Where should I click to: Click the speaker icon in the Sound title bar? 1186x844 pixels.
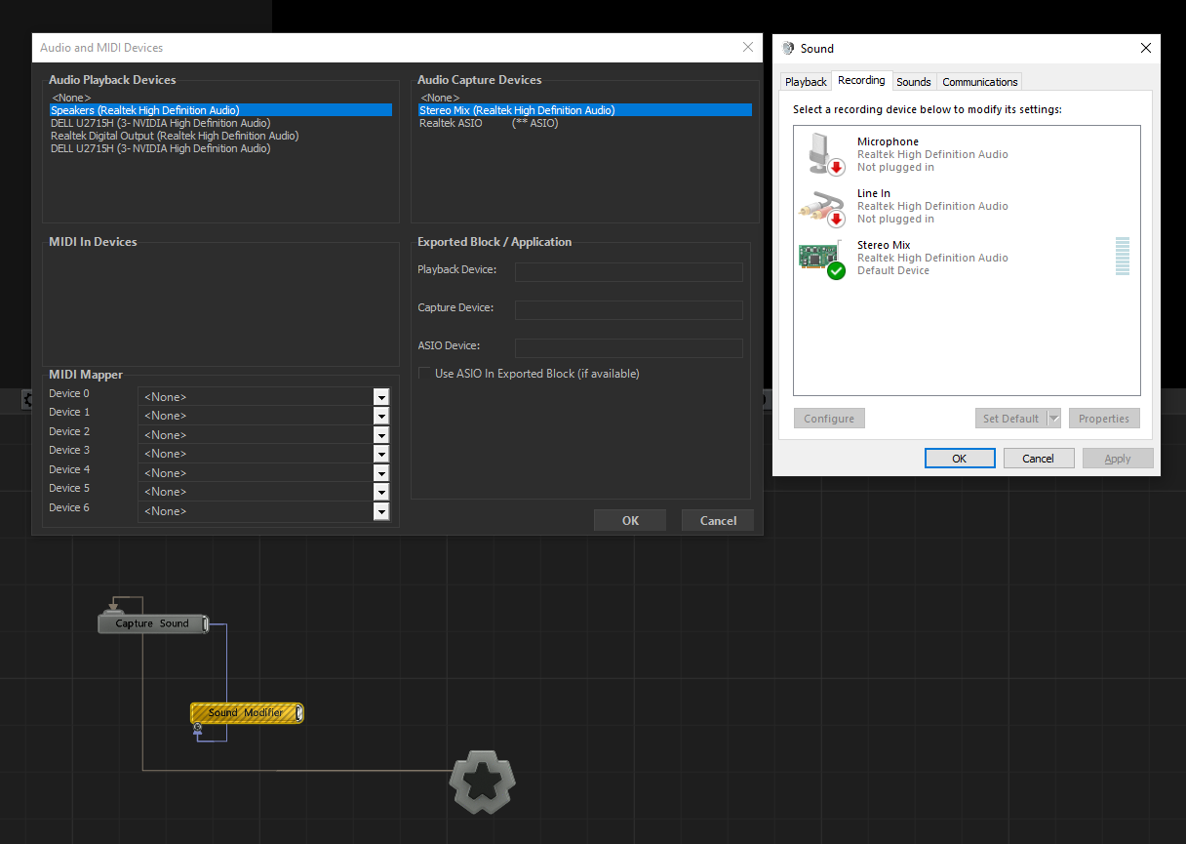788,49
